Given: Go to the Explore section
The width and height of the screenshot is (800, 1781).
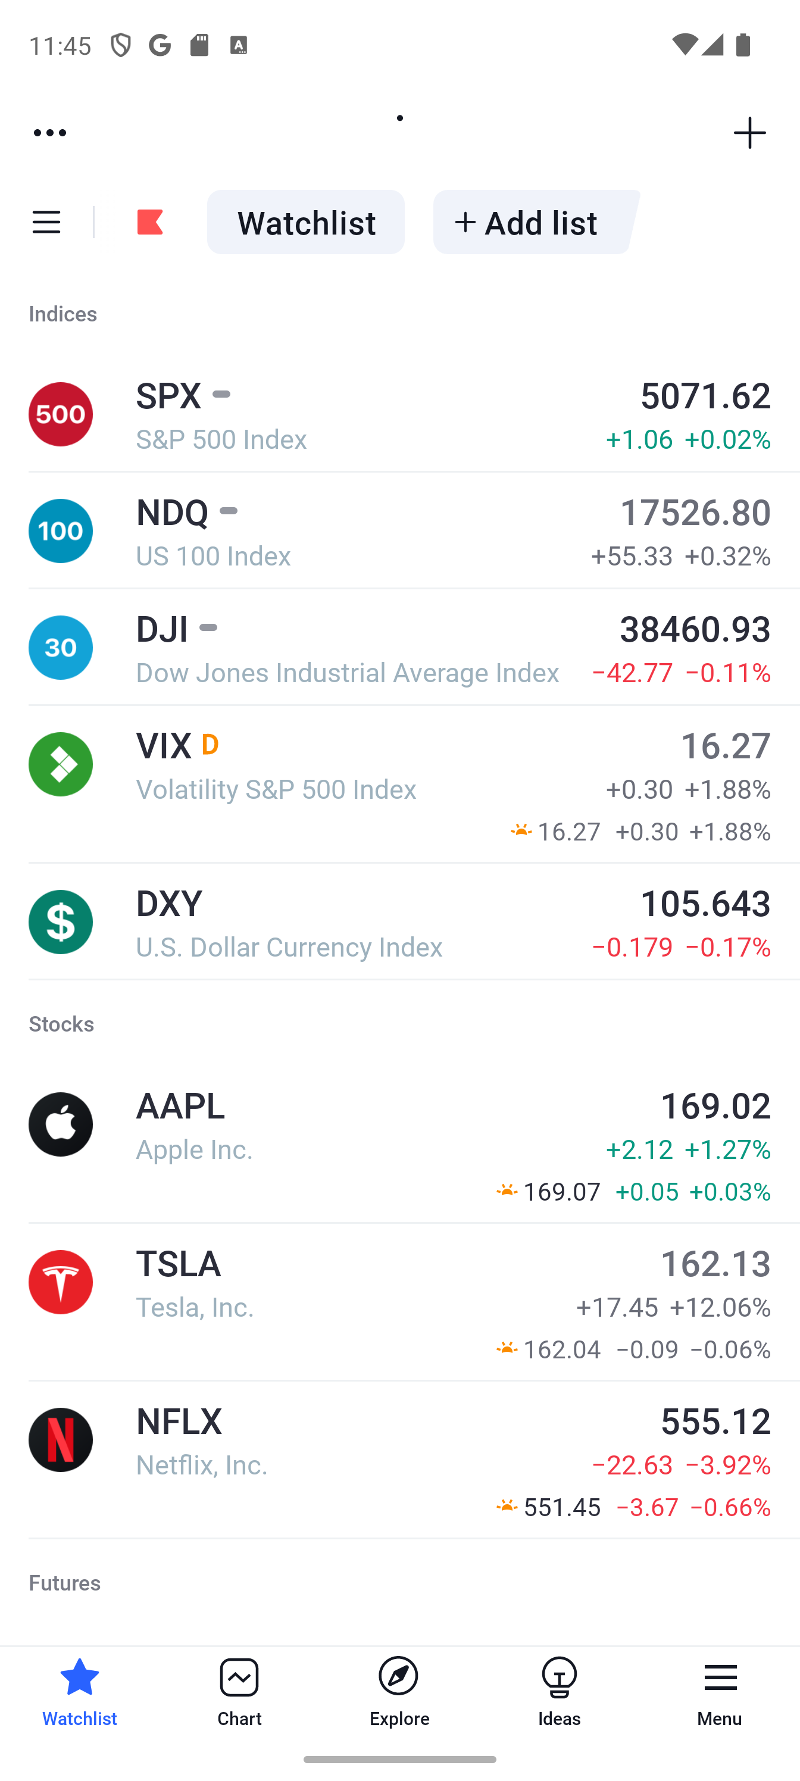Looking at the screenshot, I should (x=399, y=1692).
